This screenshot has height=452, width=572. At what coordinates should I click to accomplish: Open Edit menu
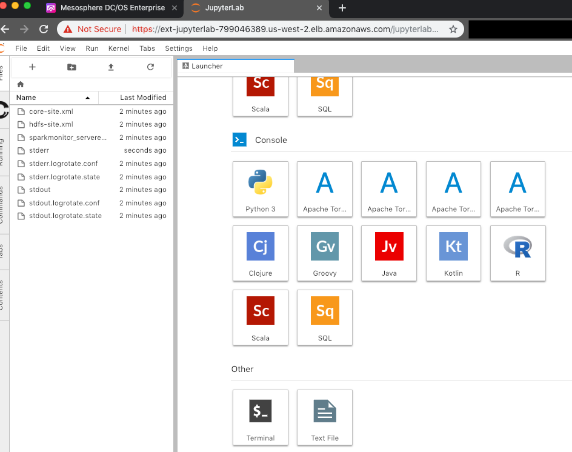[43, 48]
